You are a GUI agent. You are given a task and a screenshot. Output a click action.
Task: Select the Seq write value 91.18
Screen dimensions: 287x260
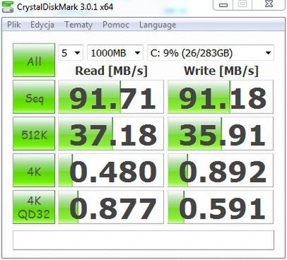pos(221,97)
